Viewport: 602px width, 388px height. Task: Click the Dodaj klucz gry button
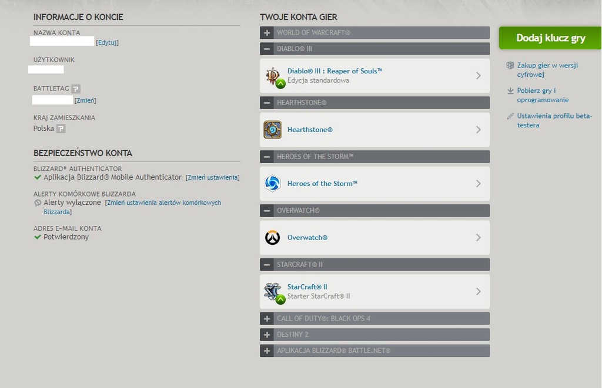tap(550, 38)
